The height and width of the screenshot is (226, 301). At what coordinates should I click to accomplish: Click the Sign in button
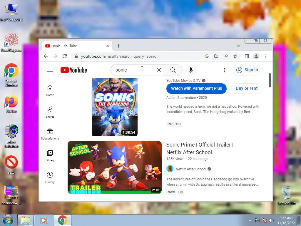click(248, 70)
